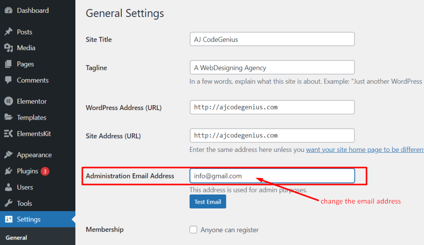424x245 pixels.
Task: Click the Media library icon
Action: [x=8, y=48]
